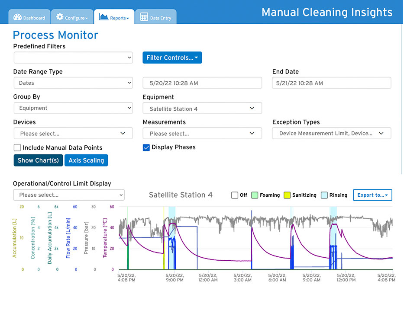Expand the Group By dropdown

[x=73, y=108]
